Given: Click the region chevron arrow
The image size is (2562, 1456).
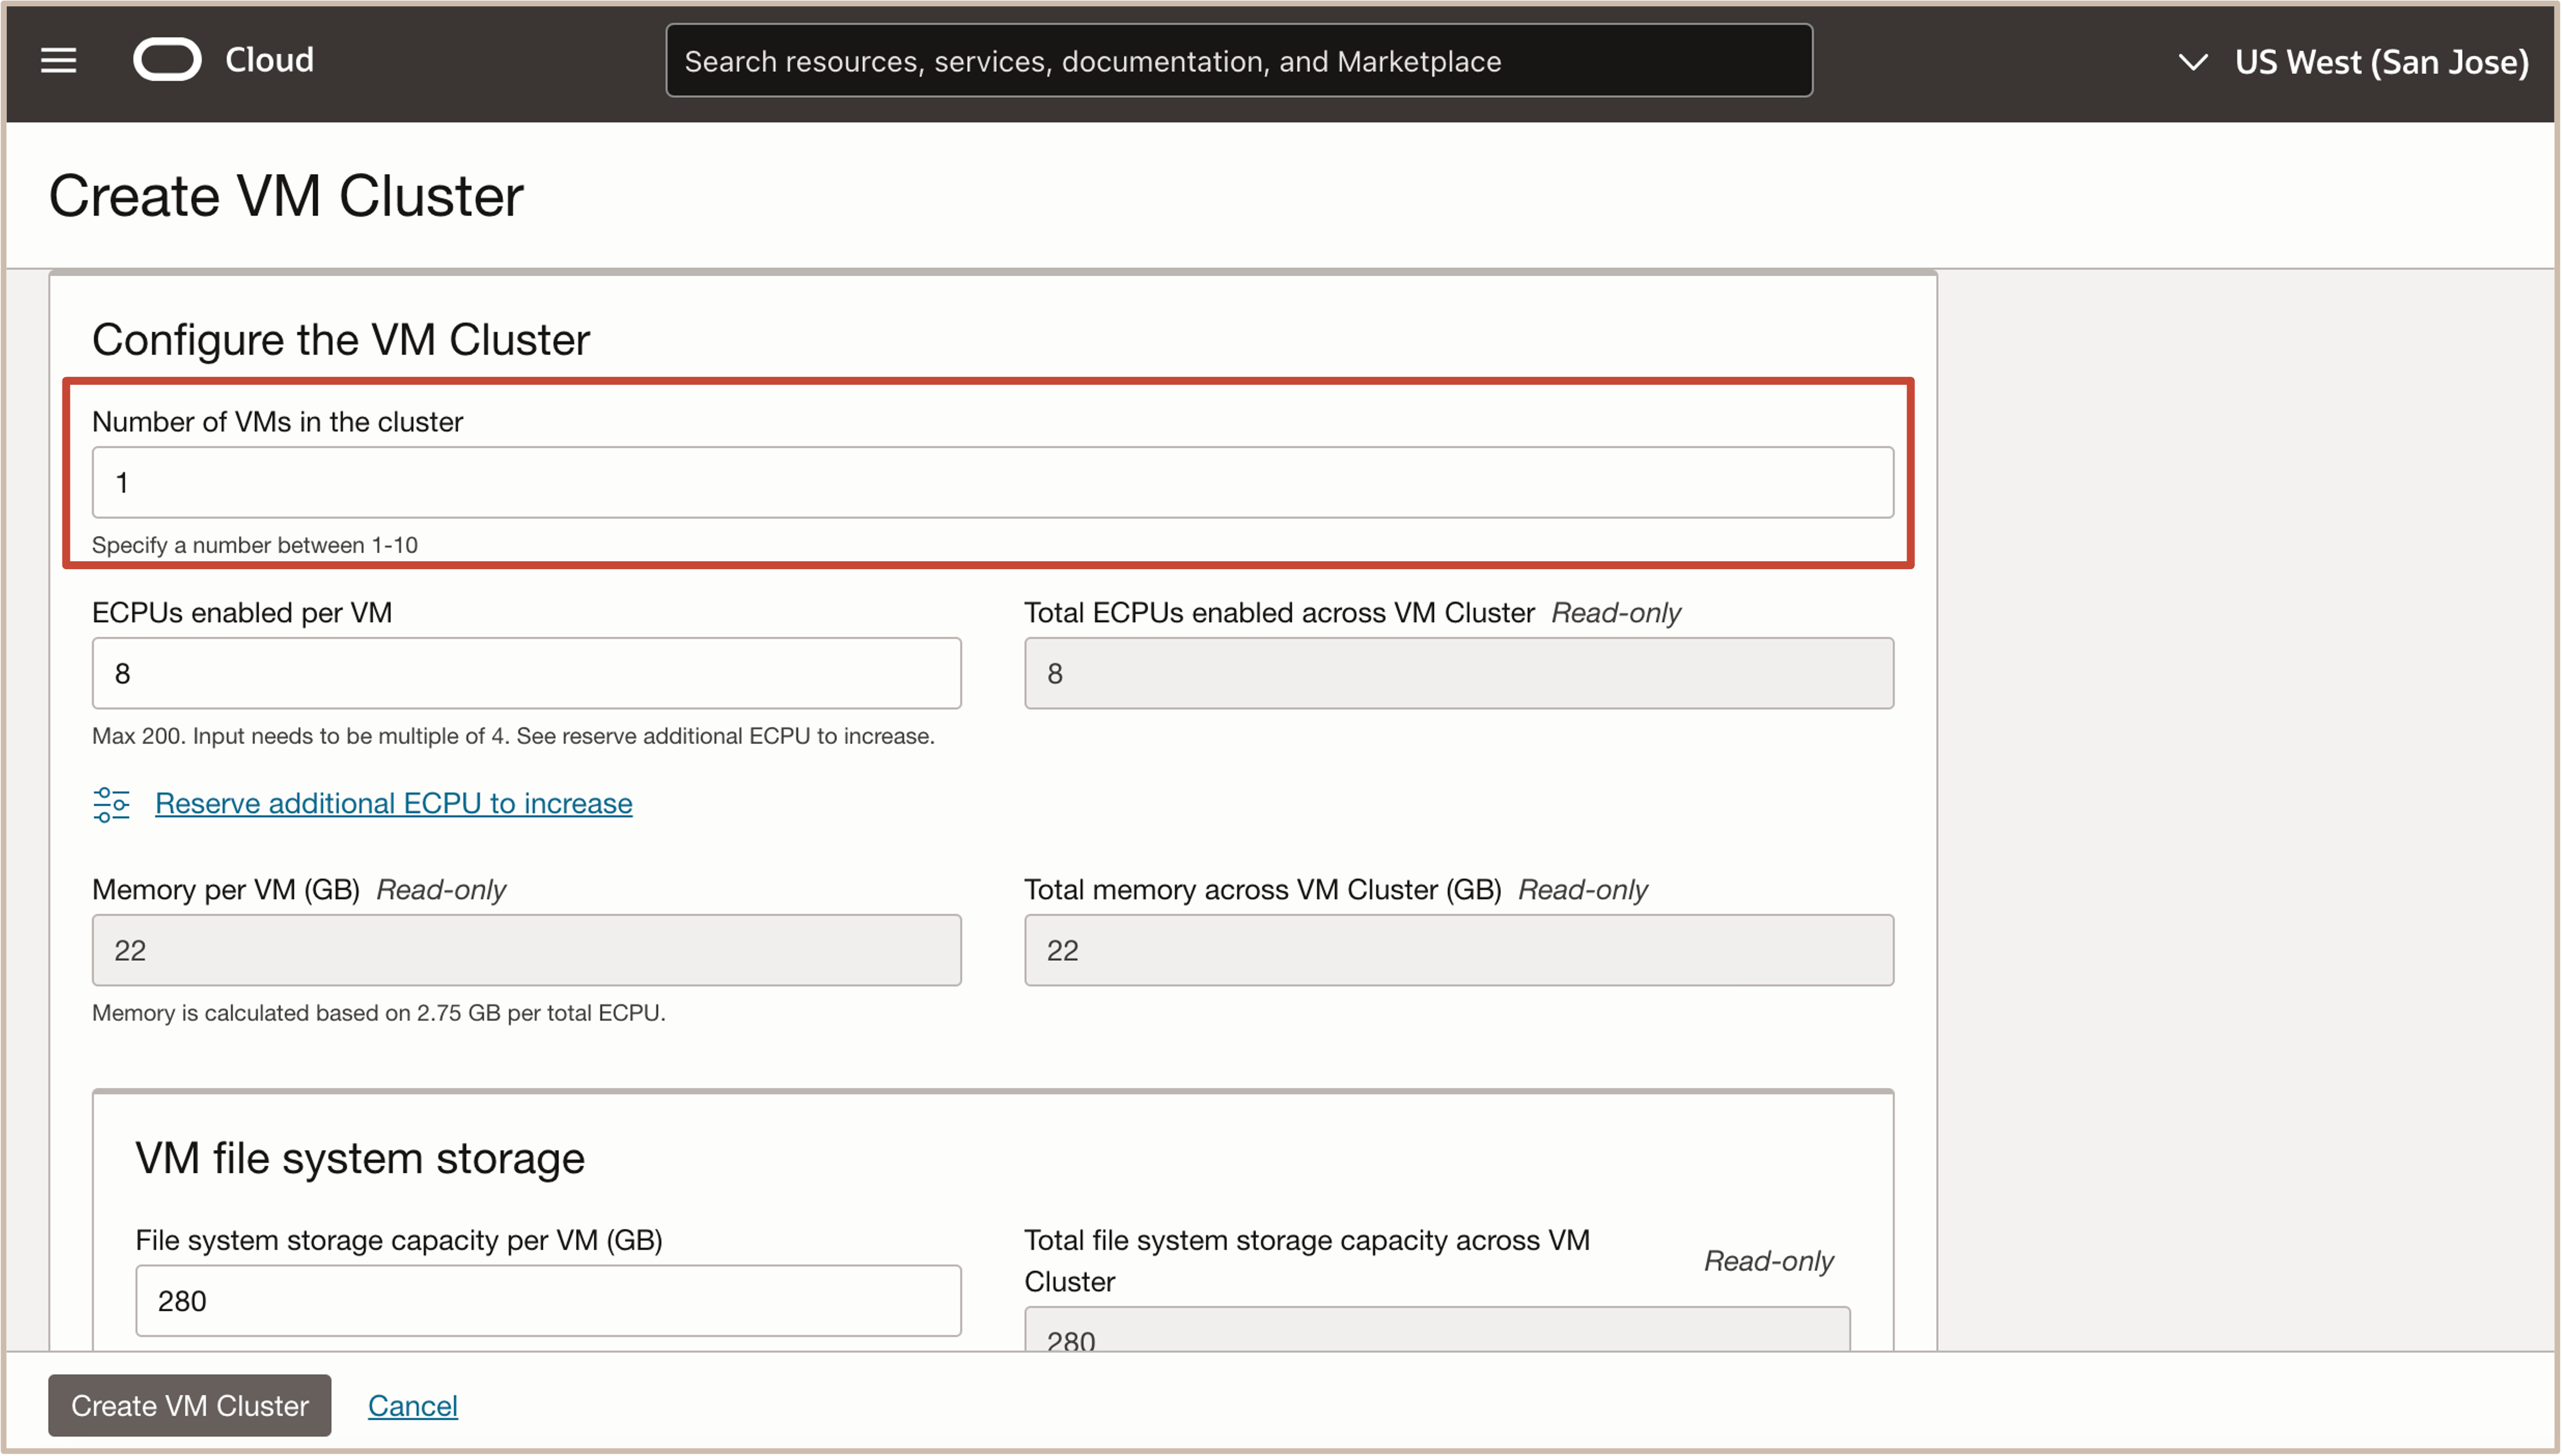Looking at the screenshot, I should [x=2192, y=62].
